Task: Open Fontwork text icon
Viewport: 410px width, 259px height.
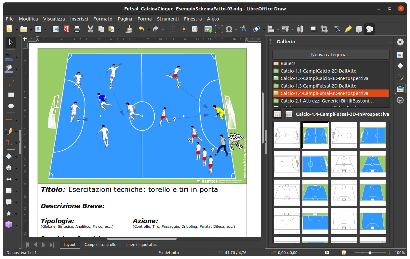Action: 243,29
